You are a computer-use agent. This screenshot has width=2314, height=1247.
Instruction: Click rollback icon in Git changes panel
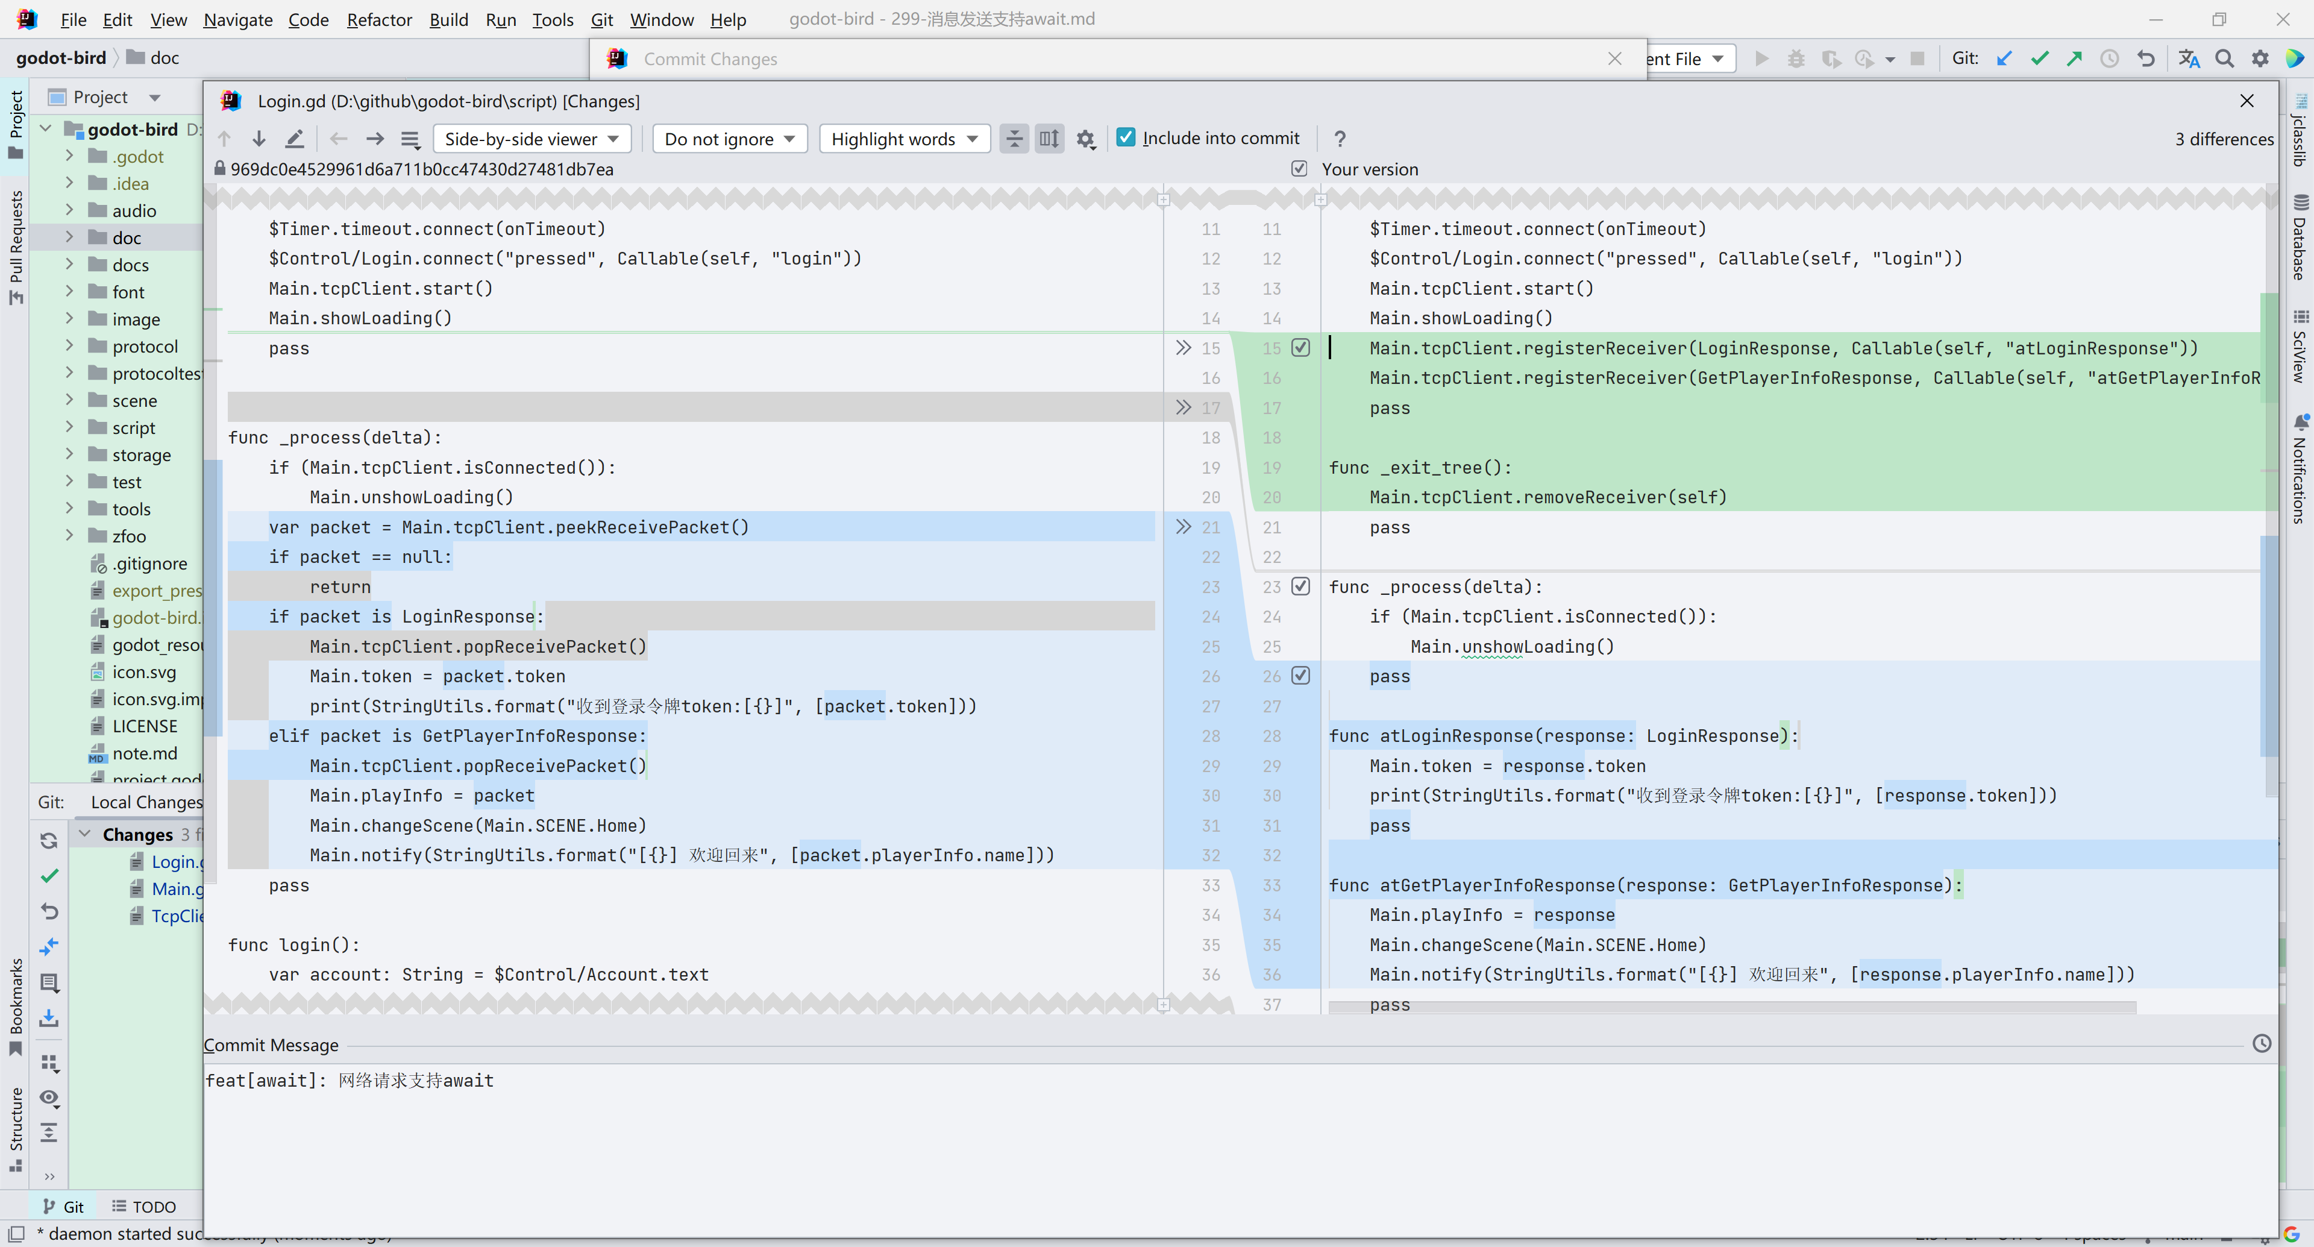click(49, 911)
